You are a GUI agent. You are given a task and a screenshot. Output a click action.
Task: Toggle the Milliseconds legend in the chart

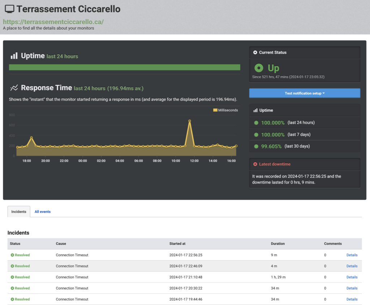[x=225, y=110]
